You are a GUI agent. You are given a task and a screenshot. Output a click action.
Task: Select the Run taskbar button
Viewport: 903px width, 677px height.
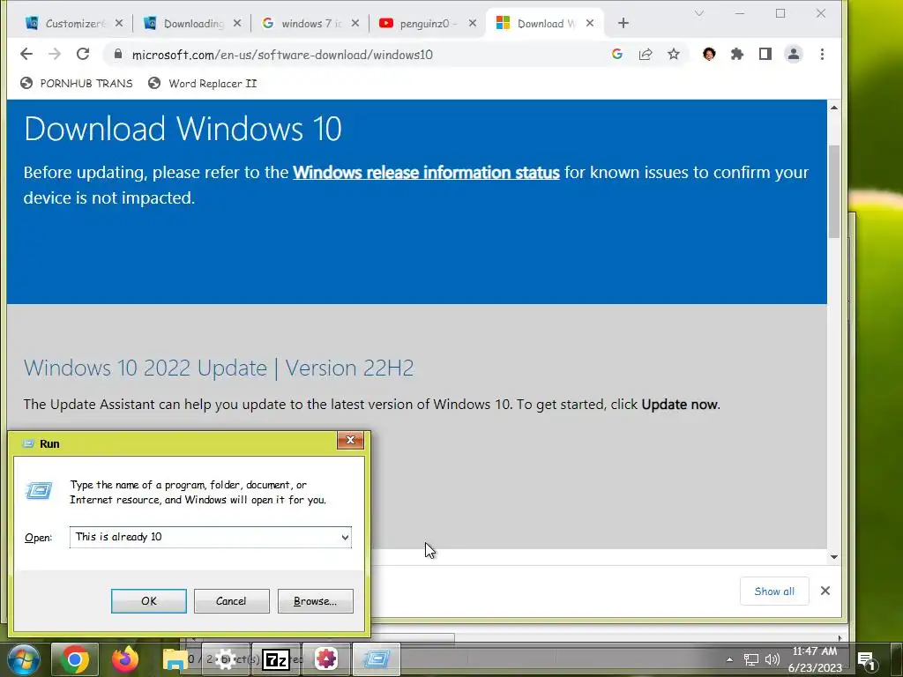pyautogui.click(x=377, y=659)
